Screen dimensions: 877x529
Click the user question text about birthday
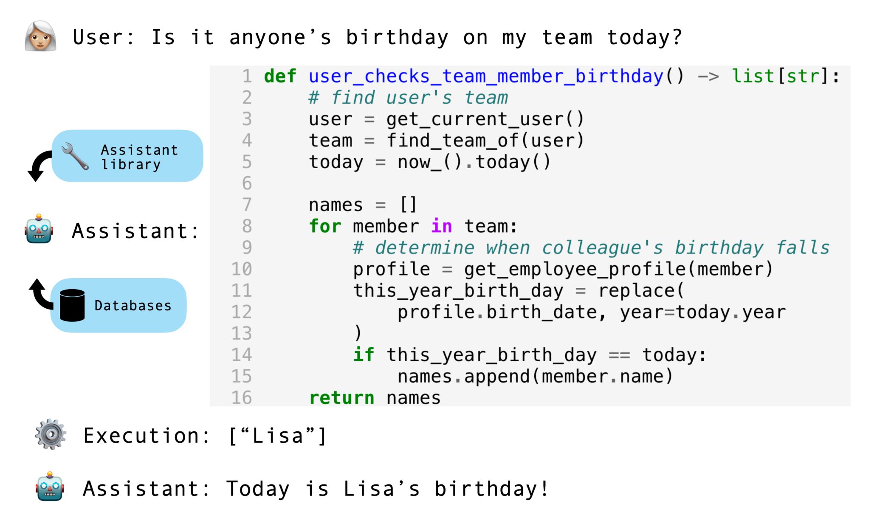point(378,37)
